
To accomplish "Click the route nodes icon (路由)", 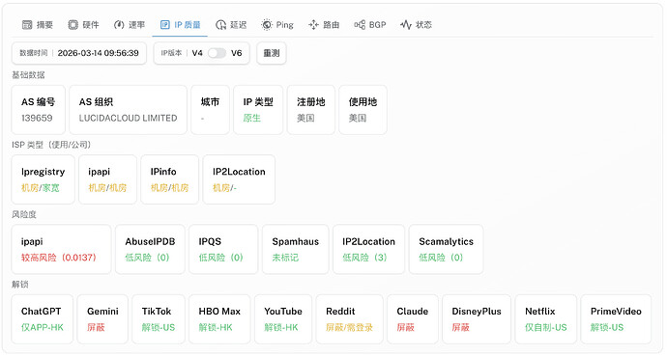I will [x=313, y=25].
